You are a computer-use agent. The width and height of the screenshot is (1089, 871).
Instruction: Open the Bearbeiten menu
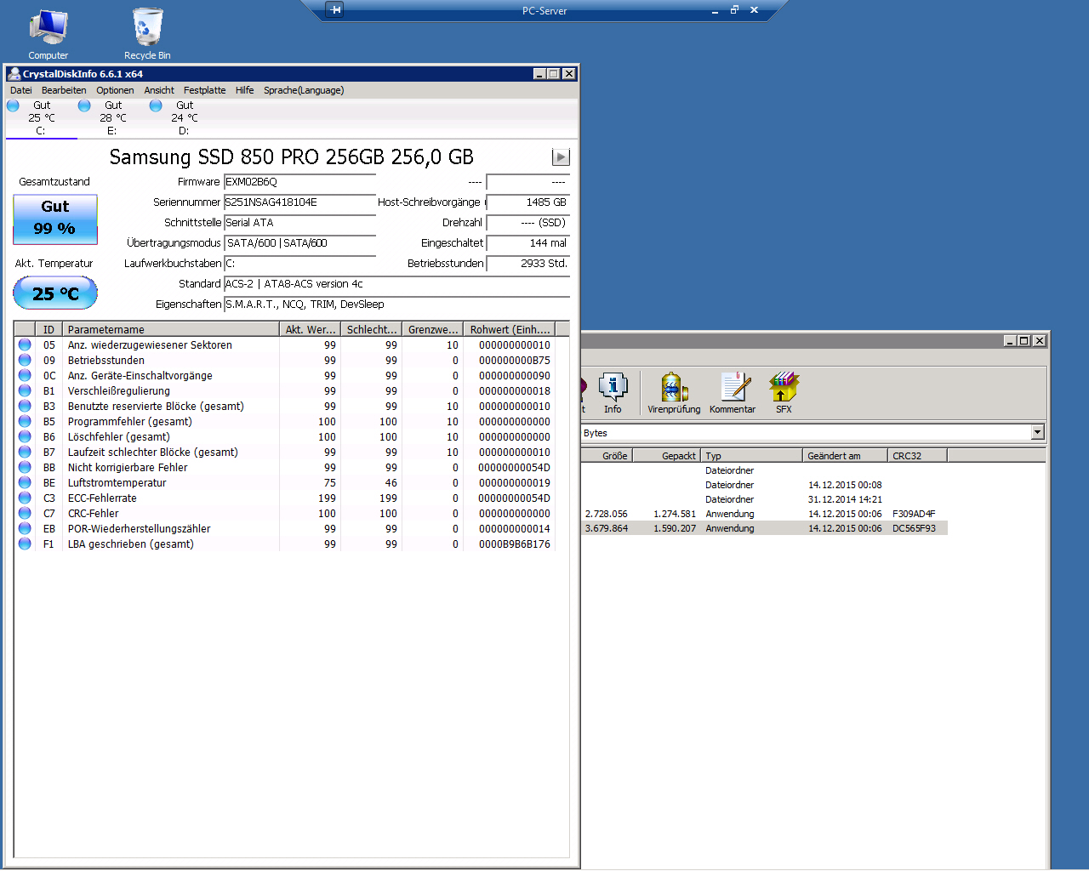(x=64, y=90)
